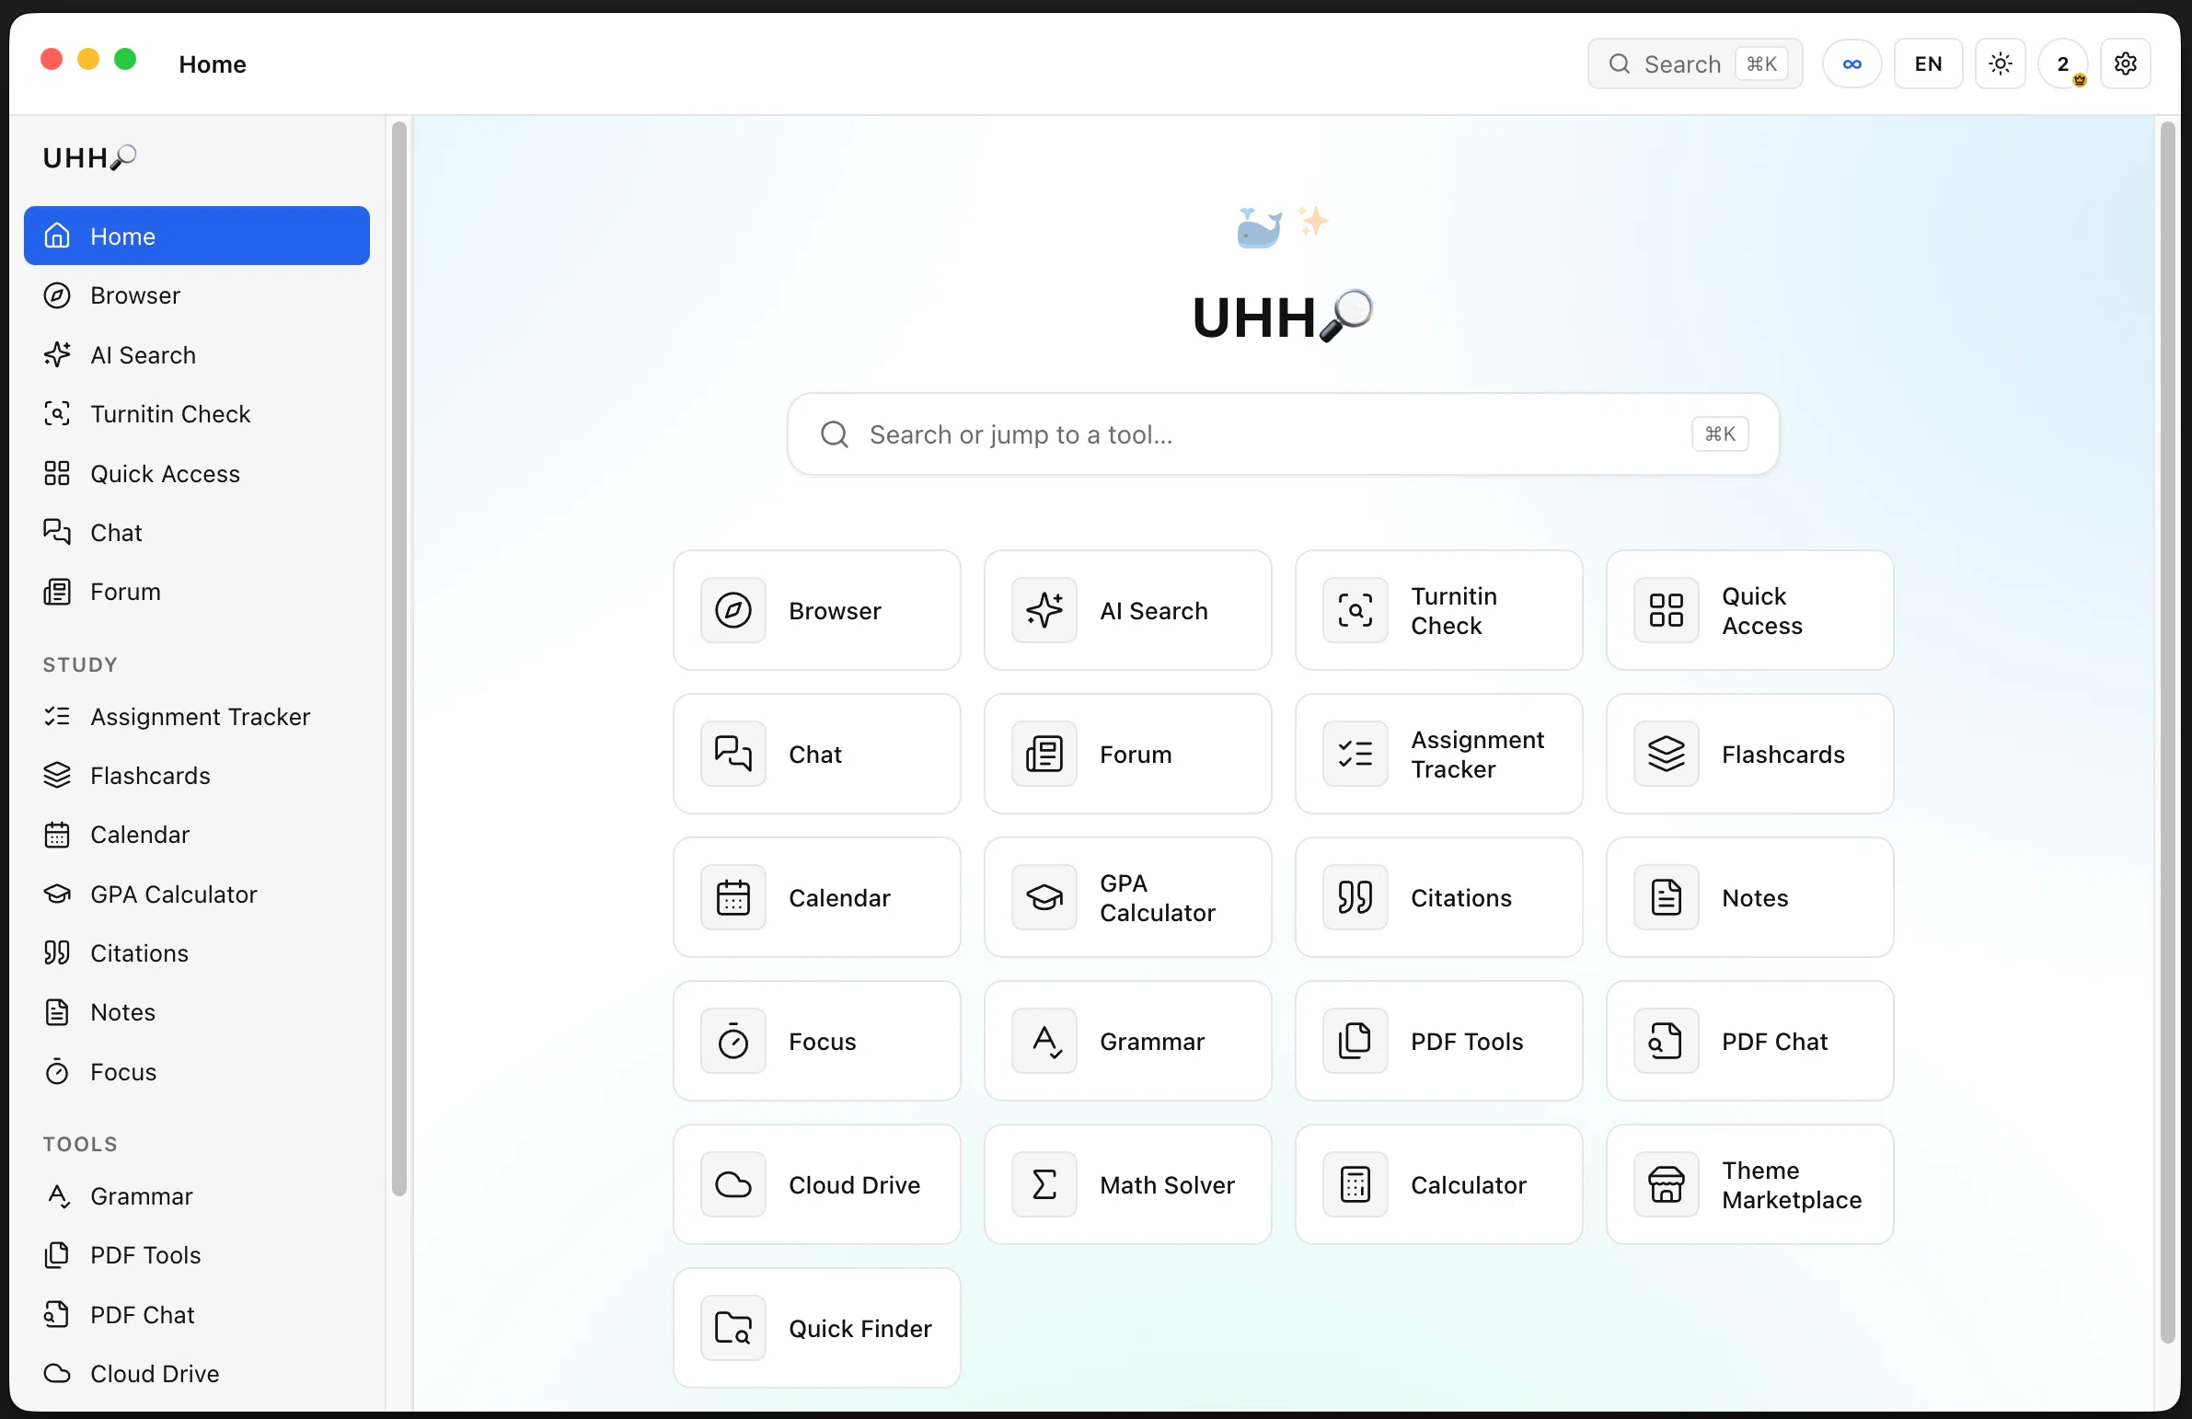This screenshot has width=2192, height=1419.
Task: Open GPA Calculator in the sidebar
Action: (197, 895)
